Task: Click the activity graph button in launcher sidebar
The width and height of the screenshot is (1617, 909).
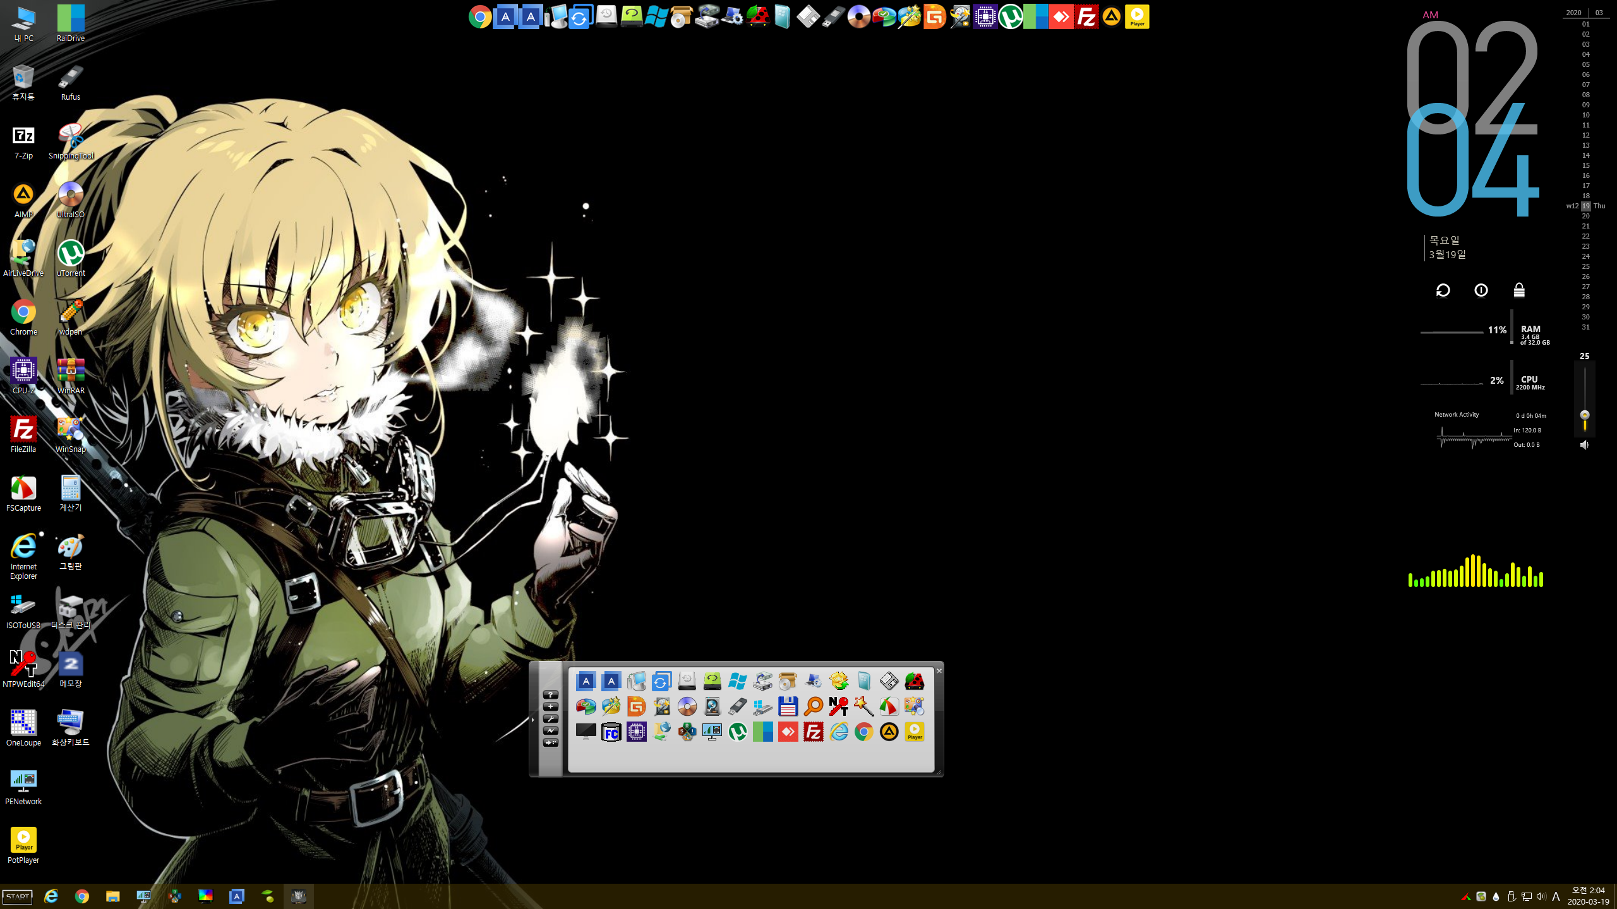Action: 551,731
